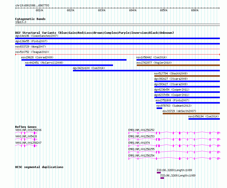
Task: Click the Cytogenetic Bands track title
Action: click(x=30, y=19)
